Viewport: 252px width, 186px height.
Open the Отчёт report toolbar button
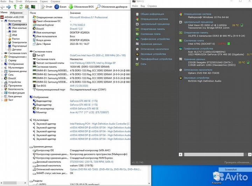[47, 7]
